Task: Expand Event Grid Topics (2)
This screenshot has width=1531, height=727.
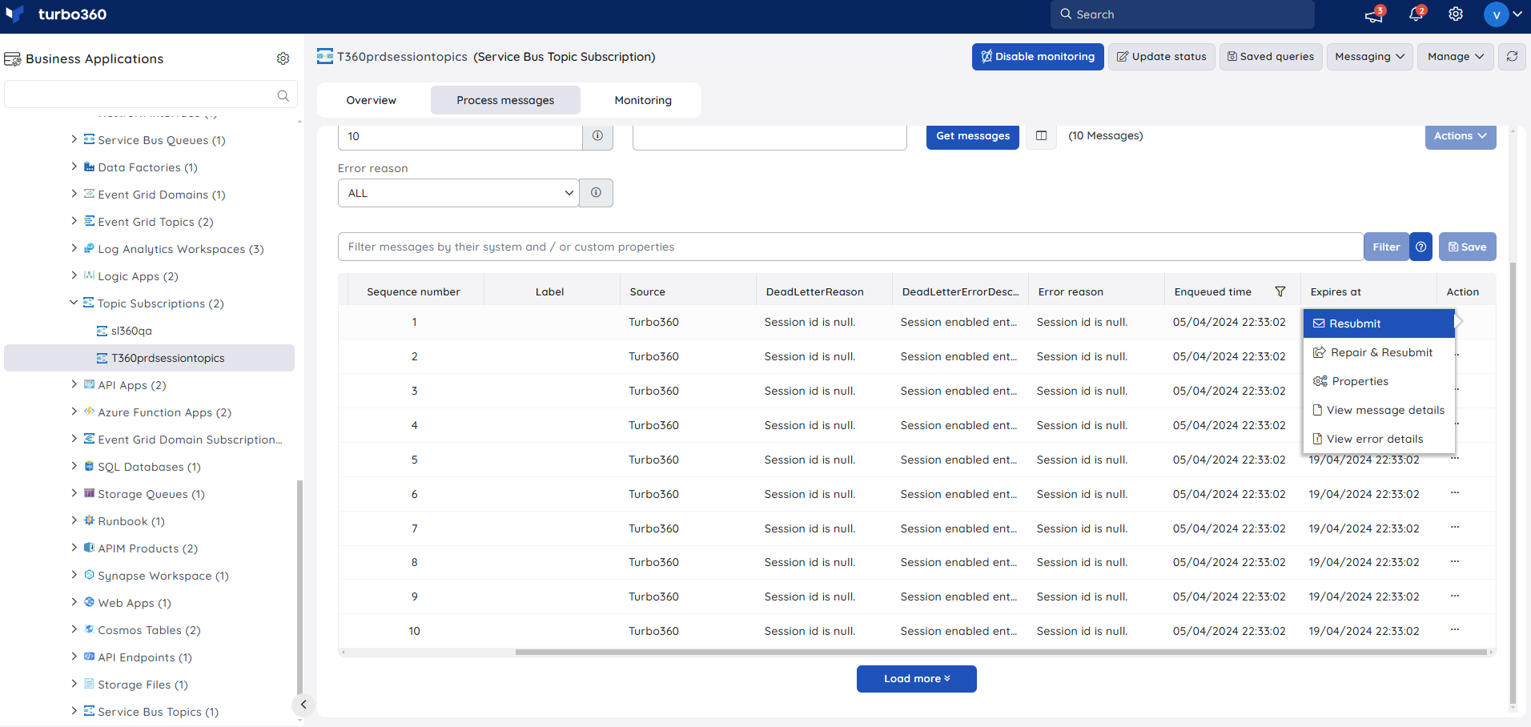Action: click(x=74, y=221)
